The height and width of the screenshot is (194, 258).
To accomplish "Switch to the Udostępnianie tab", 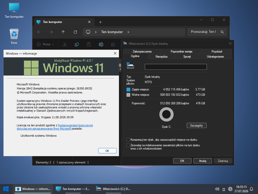I will [x=215, y=56].
